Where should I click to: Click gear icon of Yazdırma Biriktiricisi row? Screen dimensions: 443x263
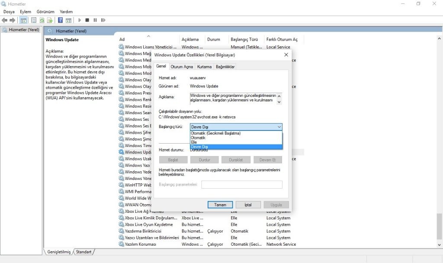(121, 231)
